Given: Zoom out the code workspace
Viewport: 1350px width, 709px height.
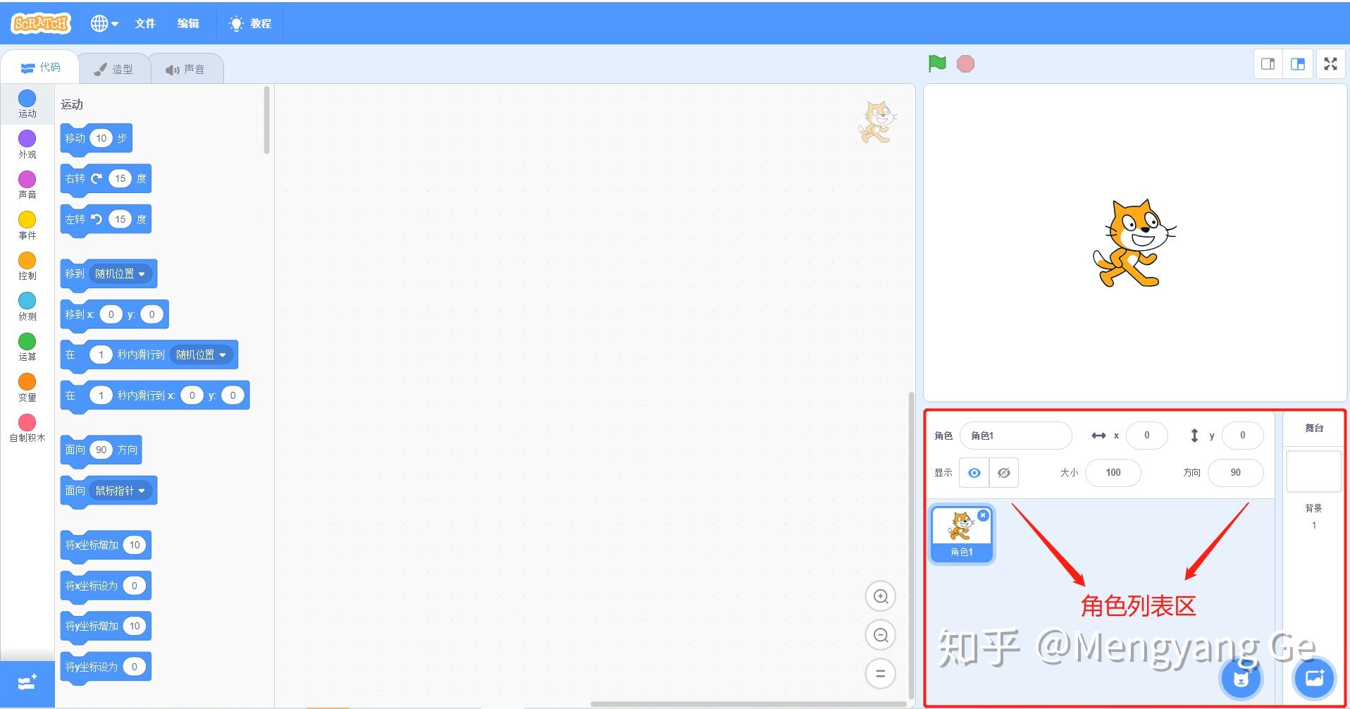Looking at the screenshot, I should (881, 635).
